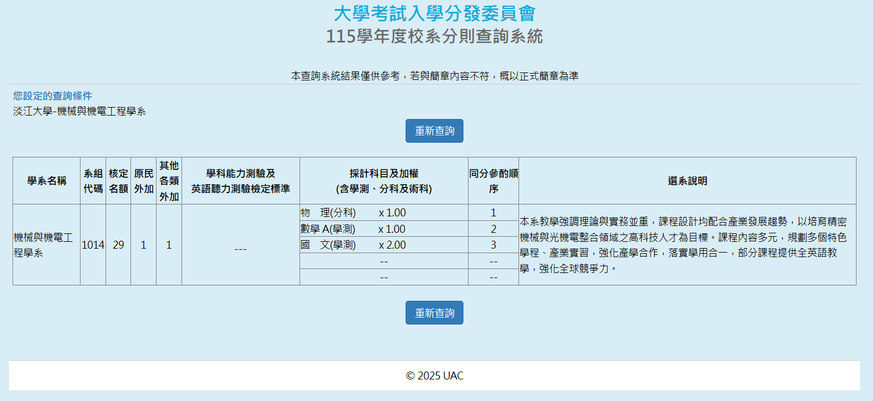Image resolution: width=873 pixels, height=401 pixels.
Task: Click the 採計科目及加權 column header
Action: click(x=383, y=181)
